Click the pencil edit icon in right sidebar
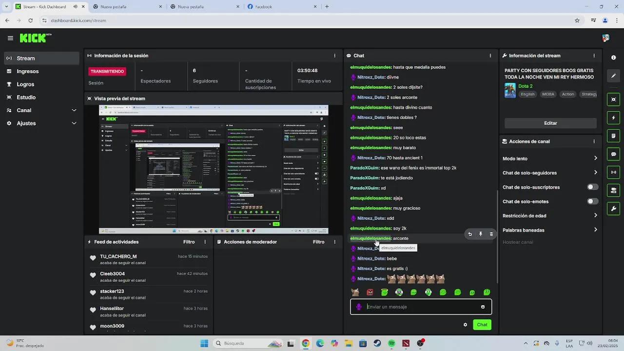 point(613,76)
